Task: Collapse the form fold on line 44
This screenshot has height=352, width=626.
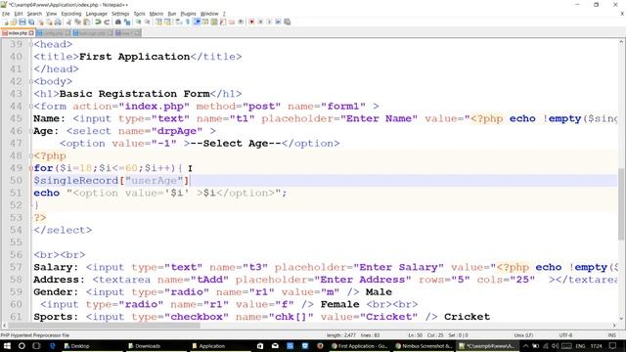Action: (x=30, y=107)
